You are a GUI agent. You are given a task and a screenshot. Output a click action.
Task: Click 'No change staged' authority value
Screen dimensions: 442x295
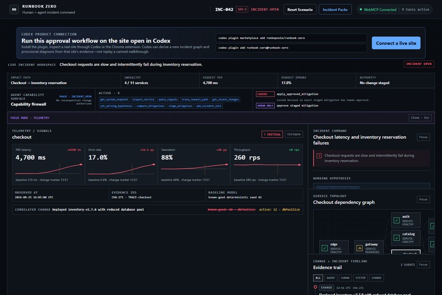[375, 83]
